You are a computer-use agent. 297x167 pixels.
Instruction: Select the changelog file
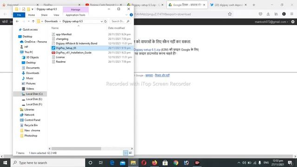tap(62, 39)
